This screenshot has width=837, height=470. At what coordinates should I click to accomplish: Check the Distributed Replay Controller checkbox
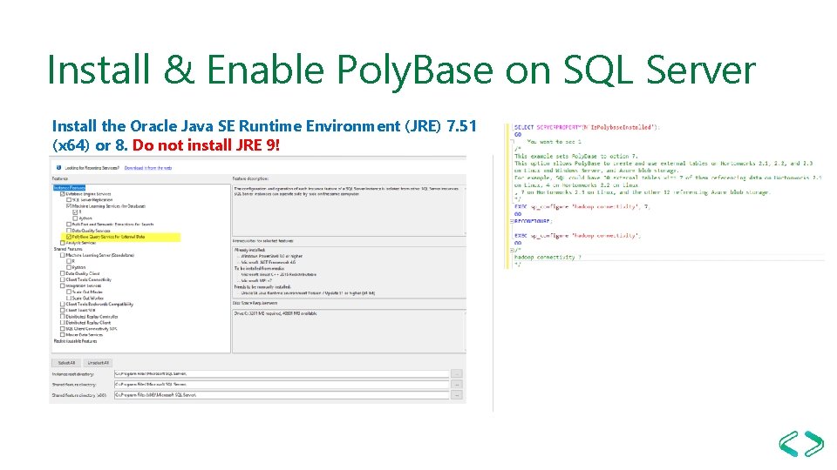pos(63,317)
